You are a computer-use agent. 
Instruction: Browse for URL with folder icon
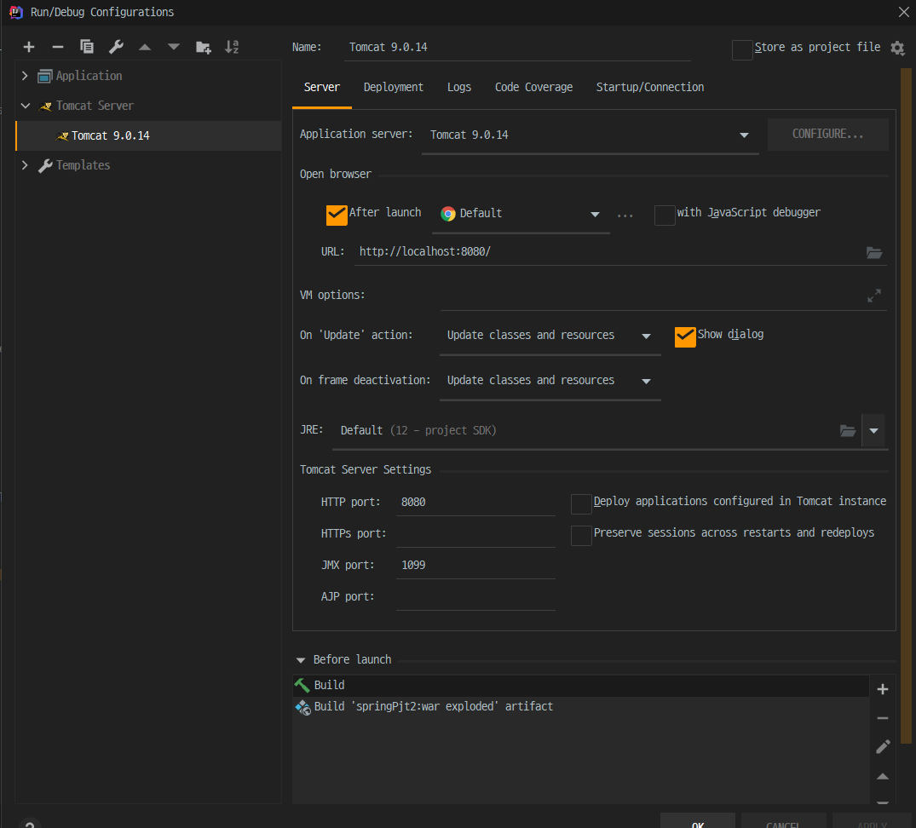874,252
